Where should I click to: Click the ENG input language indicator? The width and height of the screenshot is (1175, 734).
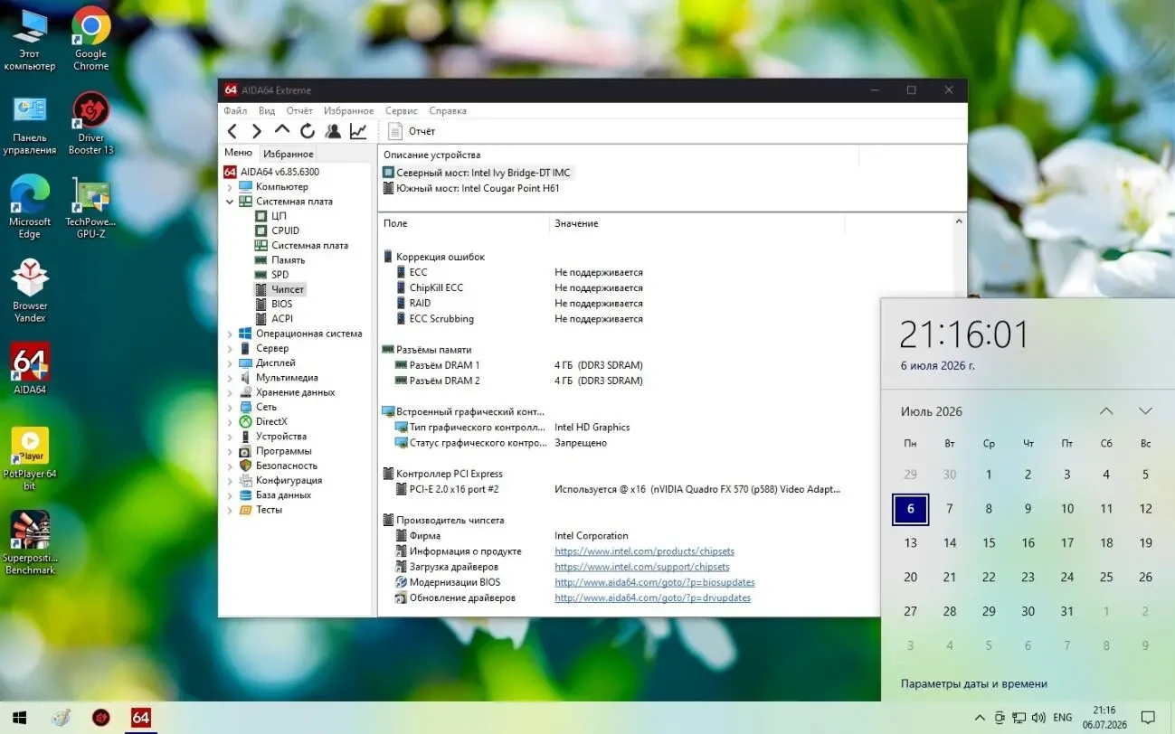1063,718
